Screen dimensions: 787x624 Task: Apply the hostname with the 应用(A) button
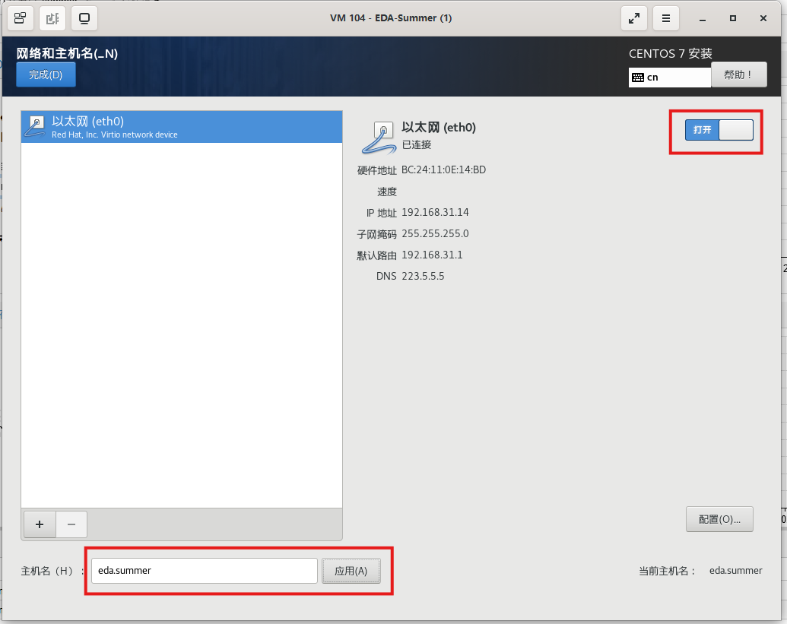[x=351, y=571]
